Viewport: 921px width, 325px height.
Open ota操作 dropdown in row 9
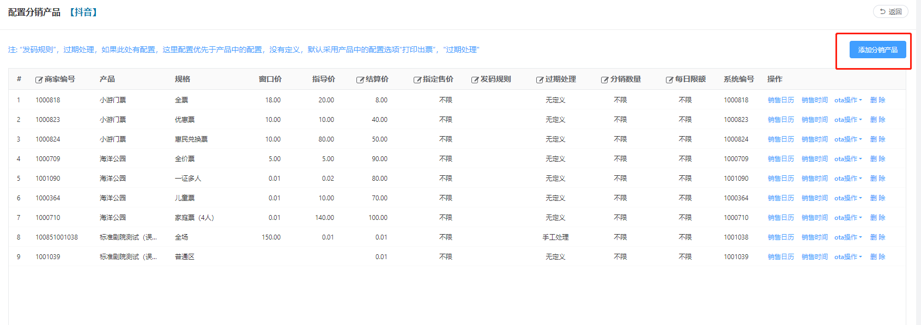848,257
